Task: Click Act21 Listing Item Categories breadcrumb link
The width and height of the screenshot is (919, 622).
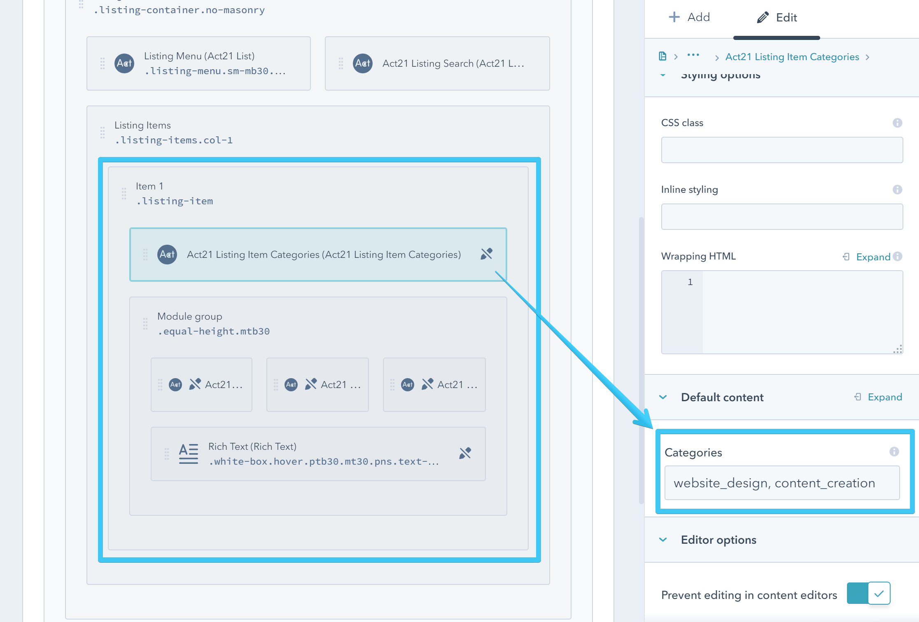Action: click(792, 57)
